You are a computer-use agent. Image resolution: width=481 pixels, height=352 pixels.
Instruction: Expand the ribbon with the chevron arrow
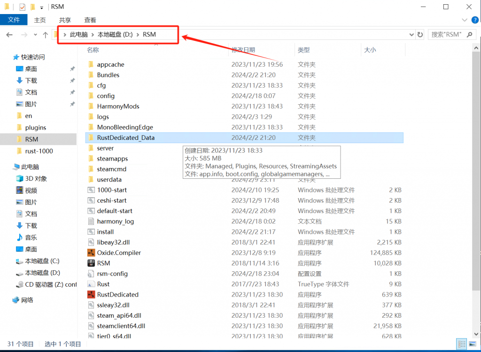[464, 20]
